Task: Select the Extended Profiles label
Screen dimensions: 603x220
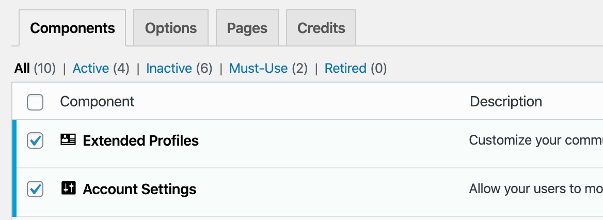Action: [140, 140]
